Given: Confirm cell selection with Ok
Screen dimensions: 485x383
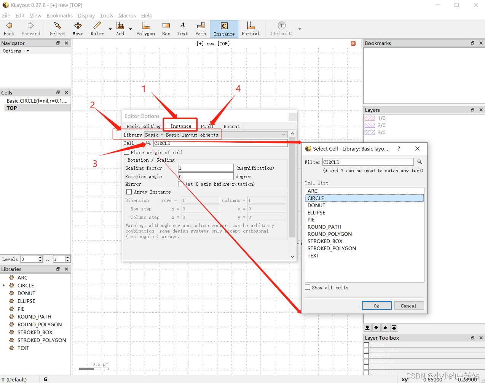Looking at the screenshot, I should click(x=377, y=306).
